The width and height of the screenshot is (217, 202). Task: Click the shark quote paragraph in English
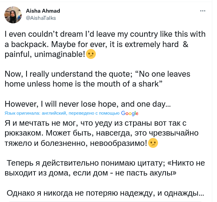(97, 79)
